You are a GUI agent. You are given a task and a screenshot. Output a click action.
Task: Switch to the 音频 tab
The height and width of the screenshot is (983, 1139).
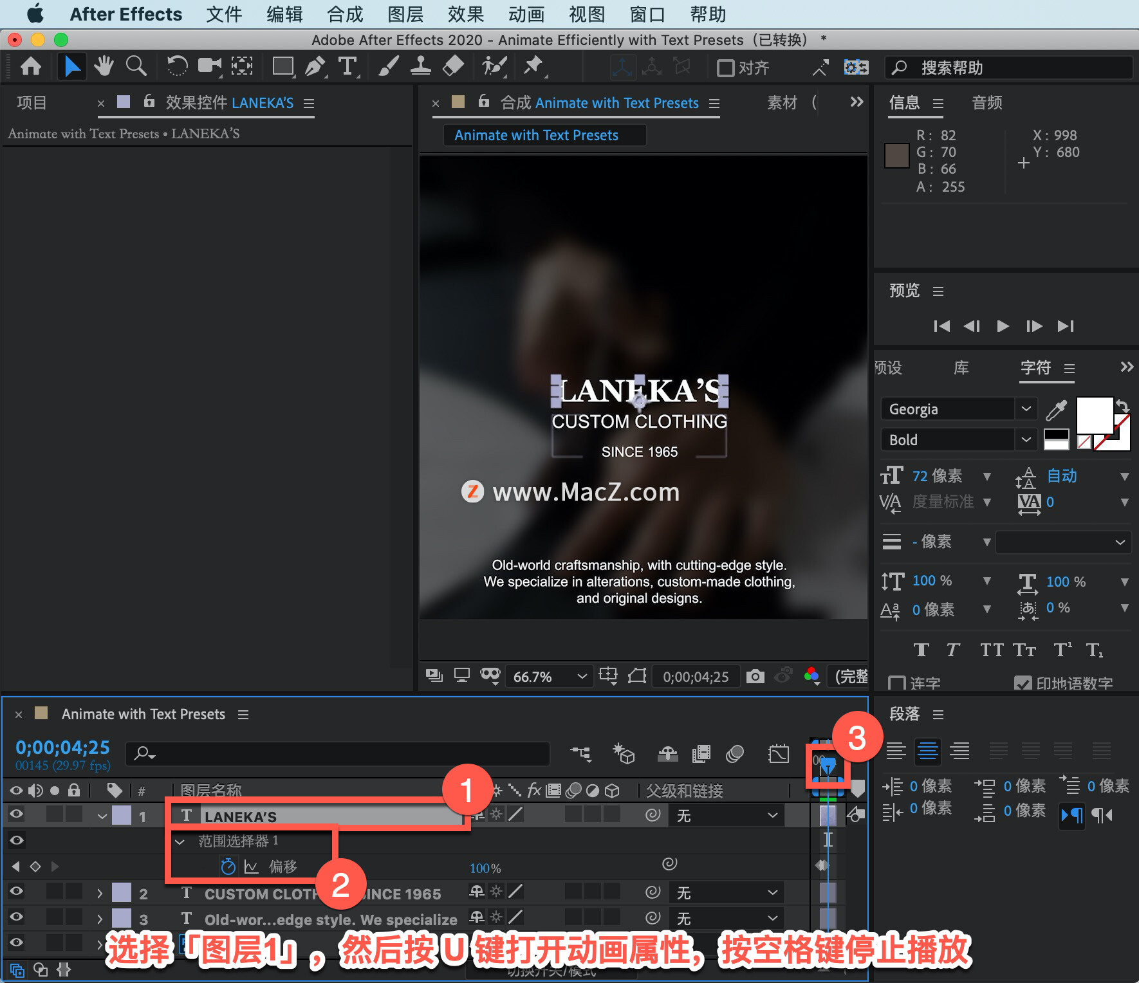click(x=987, y=102)
